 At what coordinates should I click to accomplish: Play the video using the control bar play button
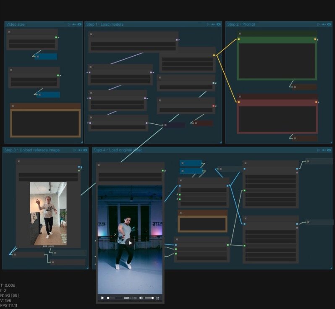102,298
